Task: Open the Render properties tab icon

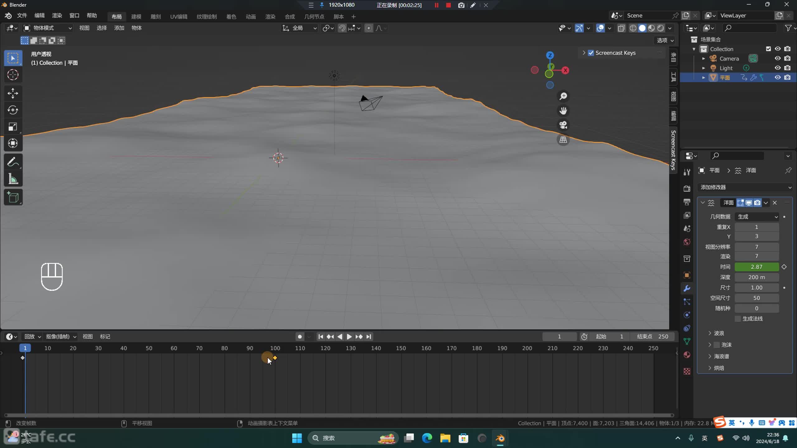Action: coord(687,188)
